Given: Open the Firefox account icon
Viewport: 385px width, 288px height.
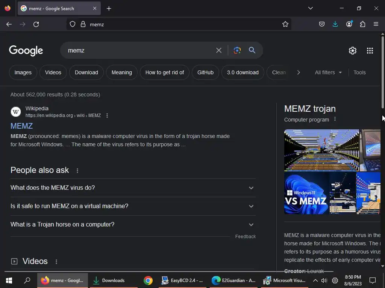Looking at the screenshot, I should click(x=349, y=24).
